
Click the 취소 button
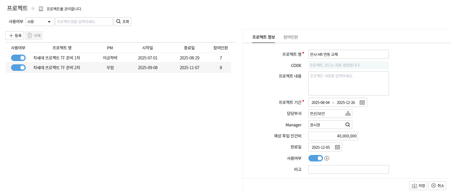coord(437,186)
